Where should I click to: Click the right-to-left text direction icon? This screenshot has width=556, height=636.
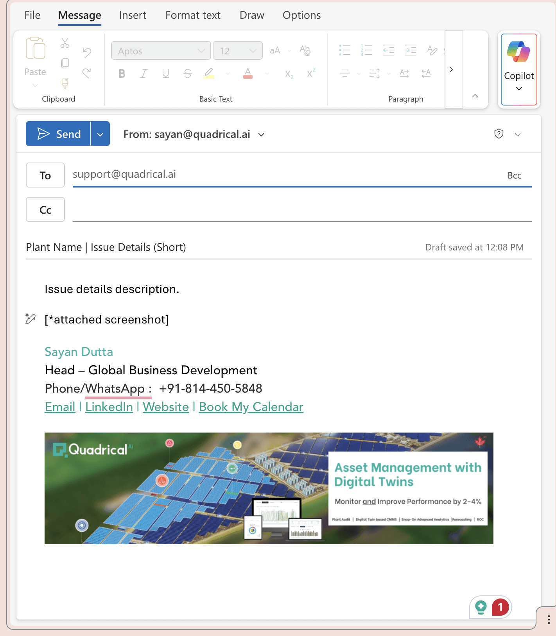426,73
